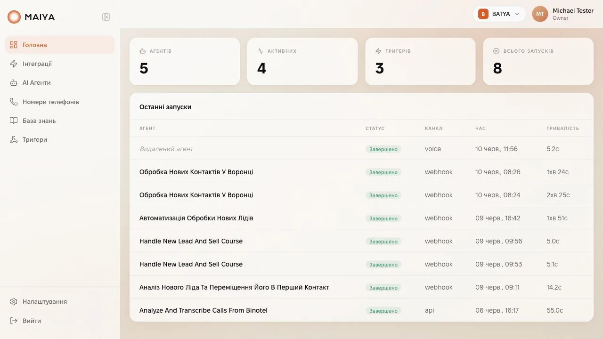Viewport: 603px width, 339px height.
Task: Open the Michael Tester profile menu
Action: pos(563,14)
